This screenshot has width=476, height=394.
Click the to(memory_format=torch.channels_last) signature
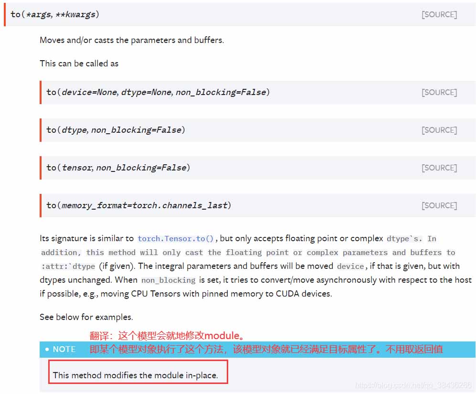click(139, 205)
